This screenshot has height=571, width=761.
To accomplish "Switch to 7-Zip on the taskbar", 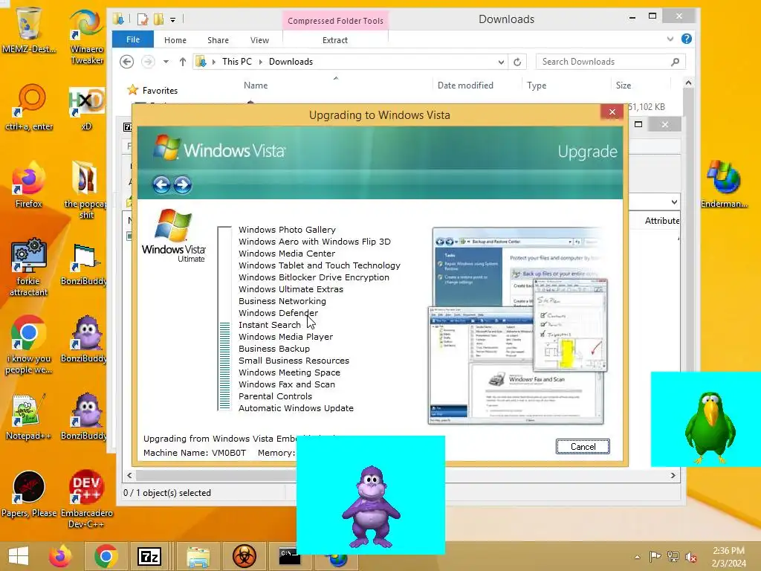I will click(x=149, y=556).
